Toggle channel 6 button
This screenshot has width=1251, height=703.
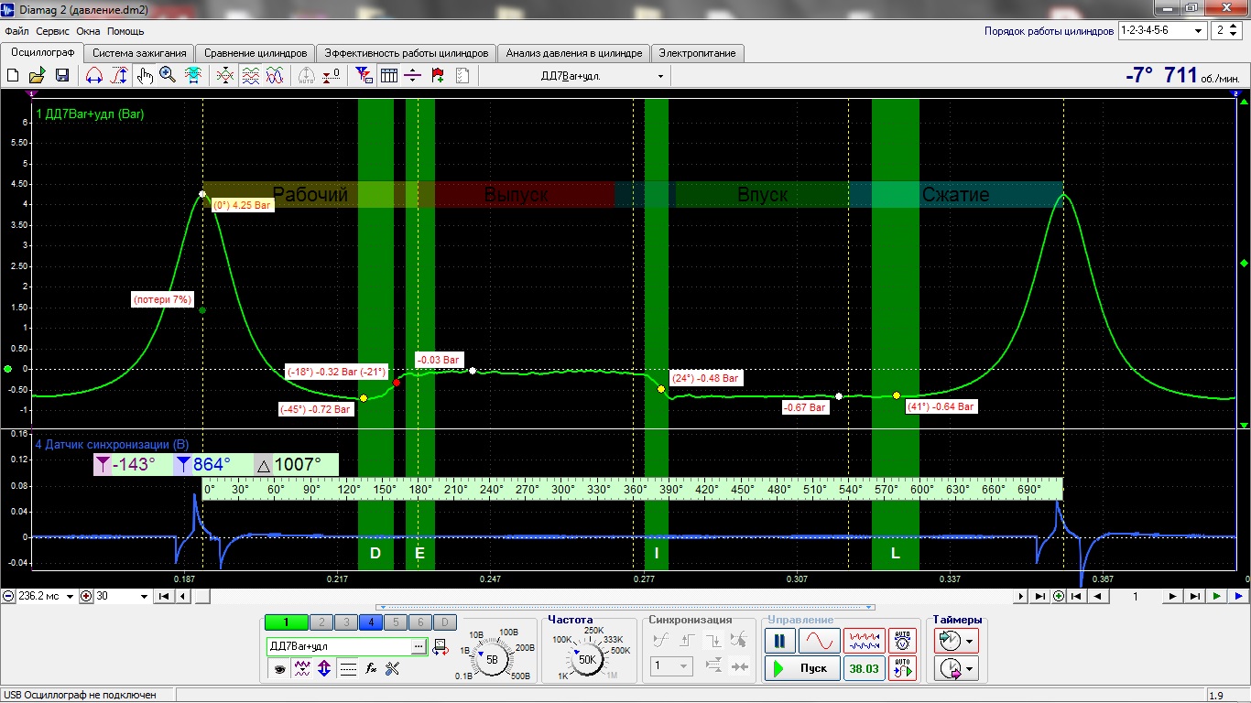[x=420, y=622]
